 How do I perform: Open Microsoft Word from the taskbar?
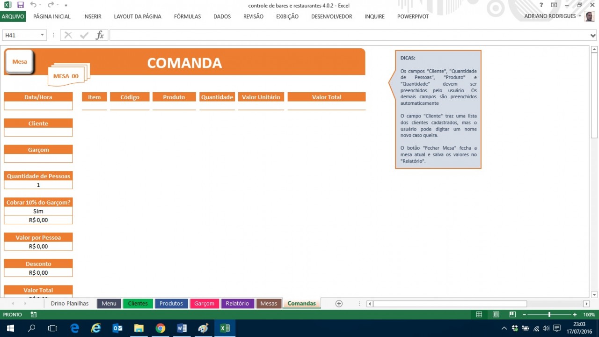click(182, 328)
